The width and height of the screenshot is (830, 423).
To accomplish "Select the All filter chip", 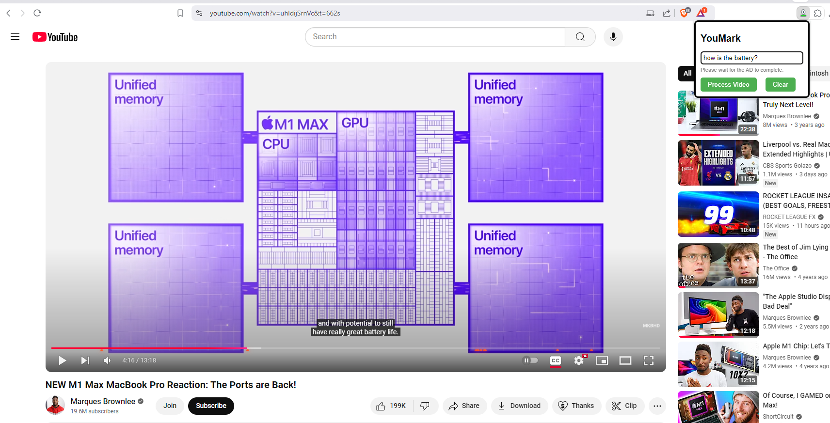I will pyautogui.click(x=687, y=73).
